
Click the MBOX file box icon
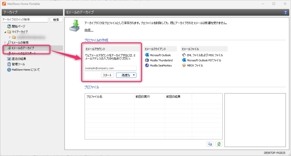[x=184, y=66]
